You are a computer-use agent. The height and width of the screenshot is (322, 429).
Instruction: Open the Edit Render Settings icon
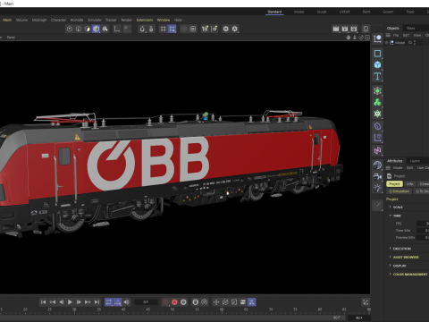click(354, 29)
